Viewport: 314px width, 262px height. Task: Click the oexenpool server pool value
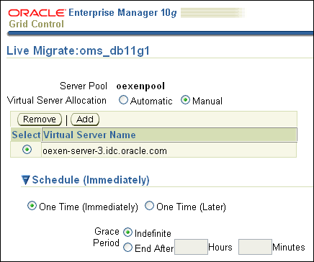pos(140,86)
